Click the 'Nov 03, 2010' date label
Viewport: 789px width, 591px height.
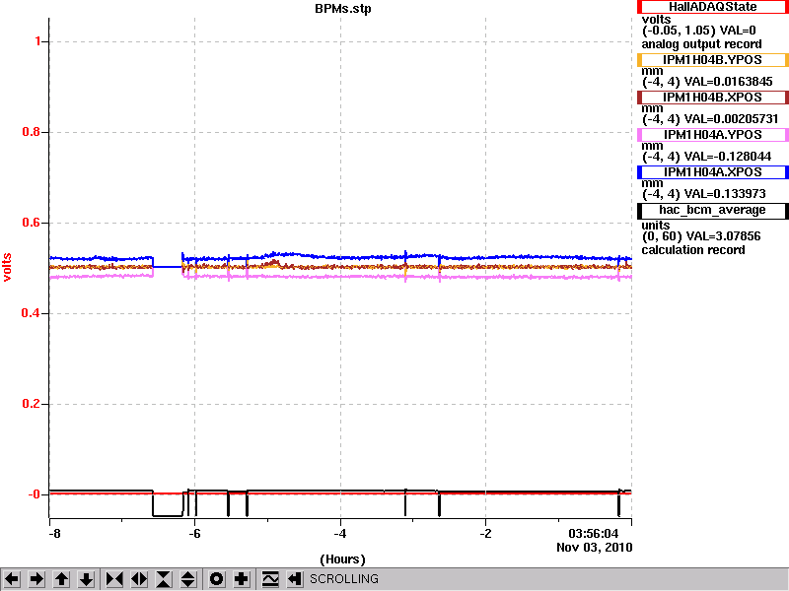click(x=595, y=548)
